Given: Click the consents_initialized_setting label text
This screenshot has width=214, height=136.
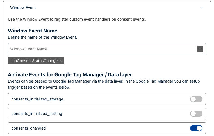Looking at the screenshot, I should click(x=37, y=114).
